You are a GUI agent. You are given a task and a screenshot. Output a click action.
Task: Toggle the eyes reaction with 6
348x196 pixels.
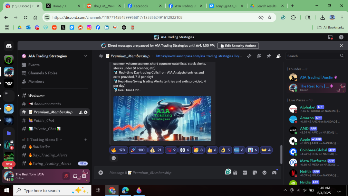[185, 150]
